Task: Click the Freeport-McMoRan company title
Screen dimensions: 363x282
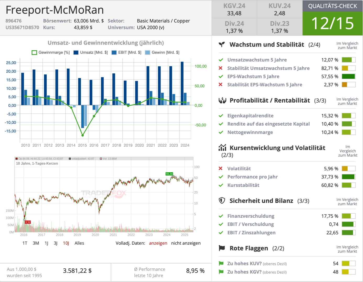Action: pos(55,10)
